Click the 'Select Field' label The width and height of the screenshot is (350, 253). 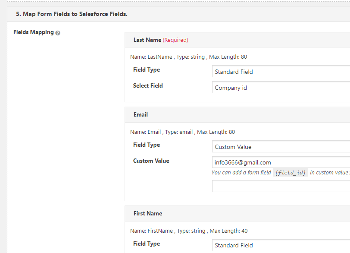click(x=148, y=85)
